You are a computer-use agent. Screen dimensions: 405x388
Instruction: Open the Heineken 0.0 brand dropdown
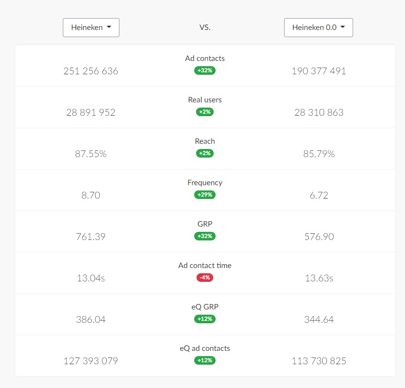[318, 28]
